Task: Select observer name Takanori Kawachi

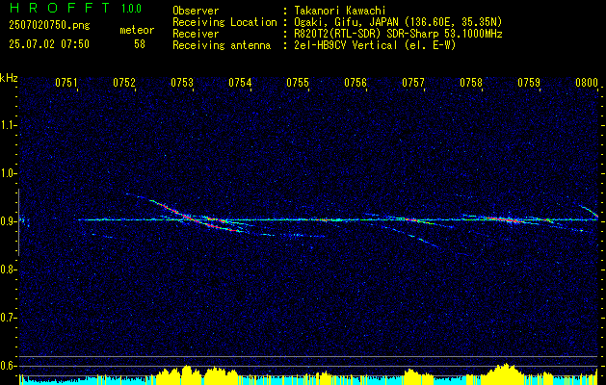Action: [340, 11]
